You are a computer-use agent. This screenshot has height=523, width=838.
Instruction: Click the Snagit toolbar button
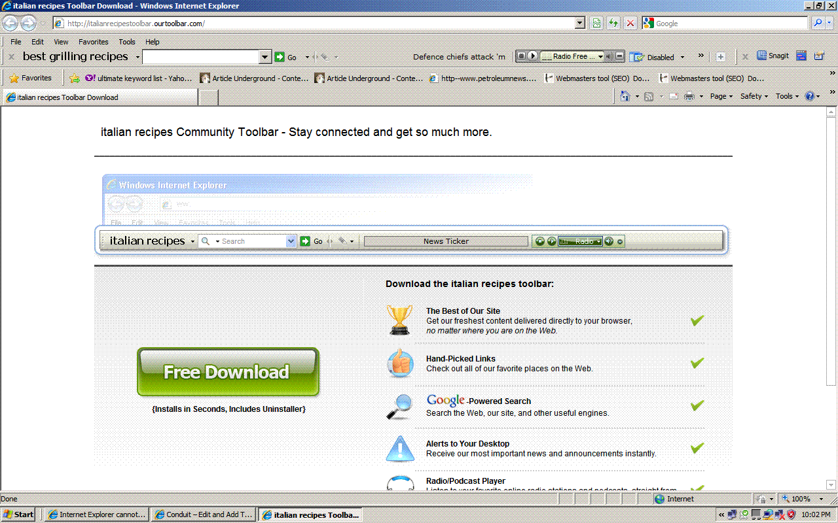pyautogui.click(x=773, y=56)
